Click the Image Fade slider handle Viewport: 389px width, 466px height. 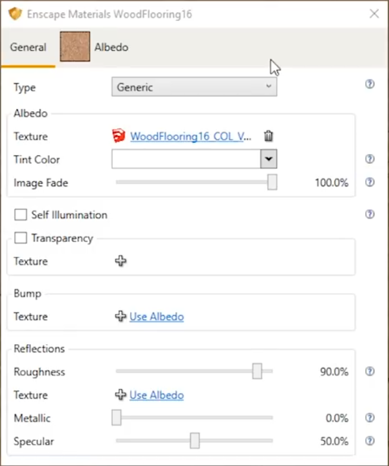click(x=272, y=182)
